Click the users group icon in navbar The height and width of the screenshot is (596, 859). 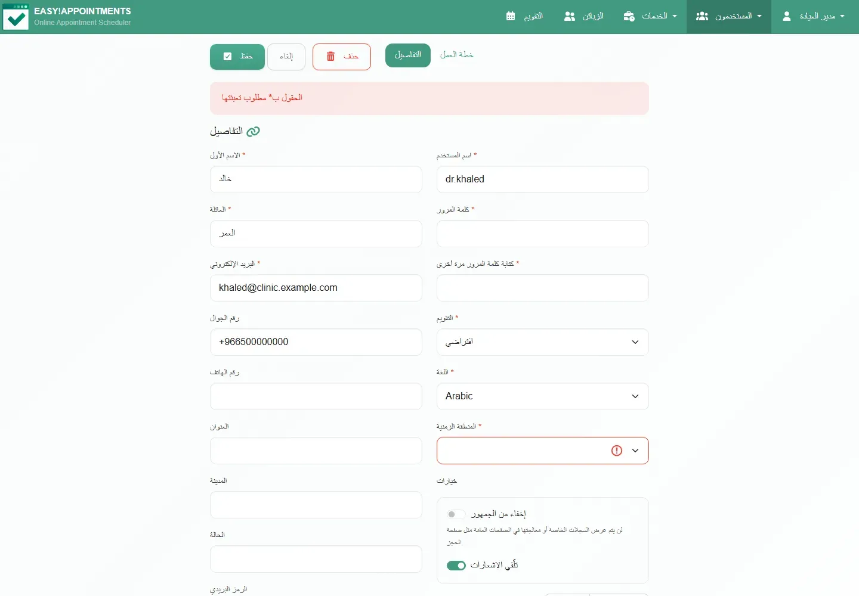click(x=702, y=16)
